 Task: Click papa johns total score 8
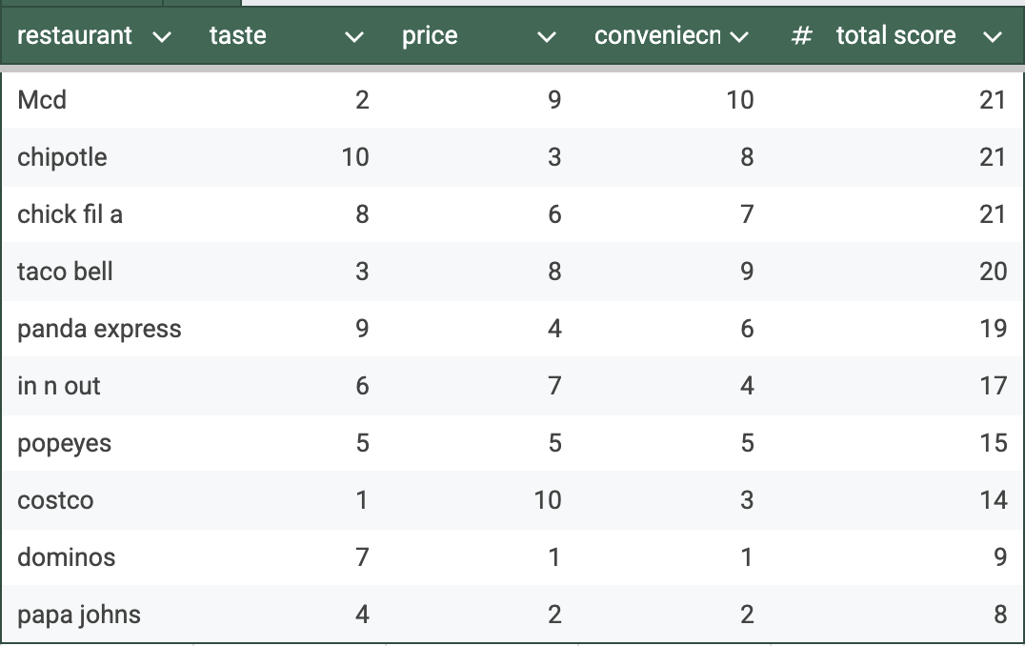999,615
